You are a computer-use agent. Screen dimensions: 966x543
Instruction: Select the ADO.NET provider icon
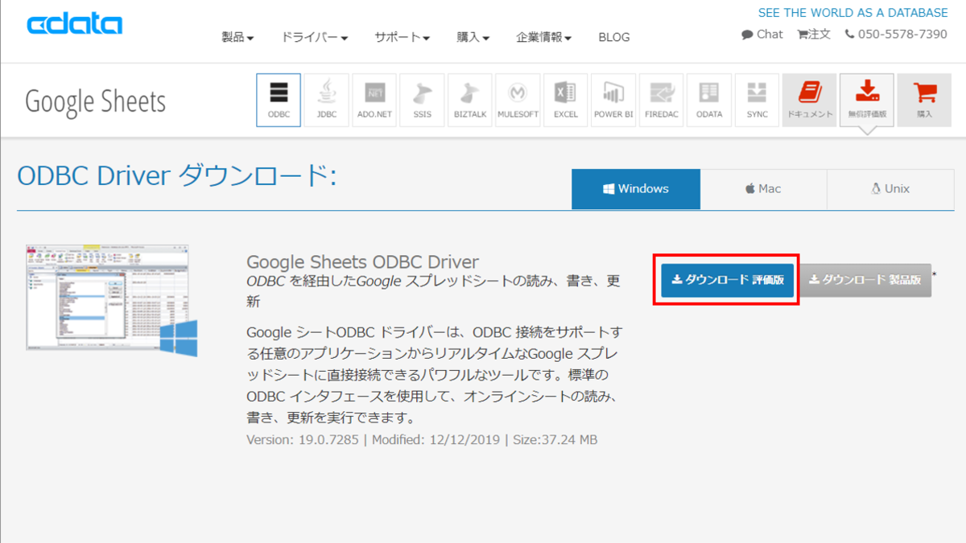pyautogui.click(x=374, y=101)
